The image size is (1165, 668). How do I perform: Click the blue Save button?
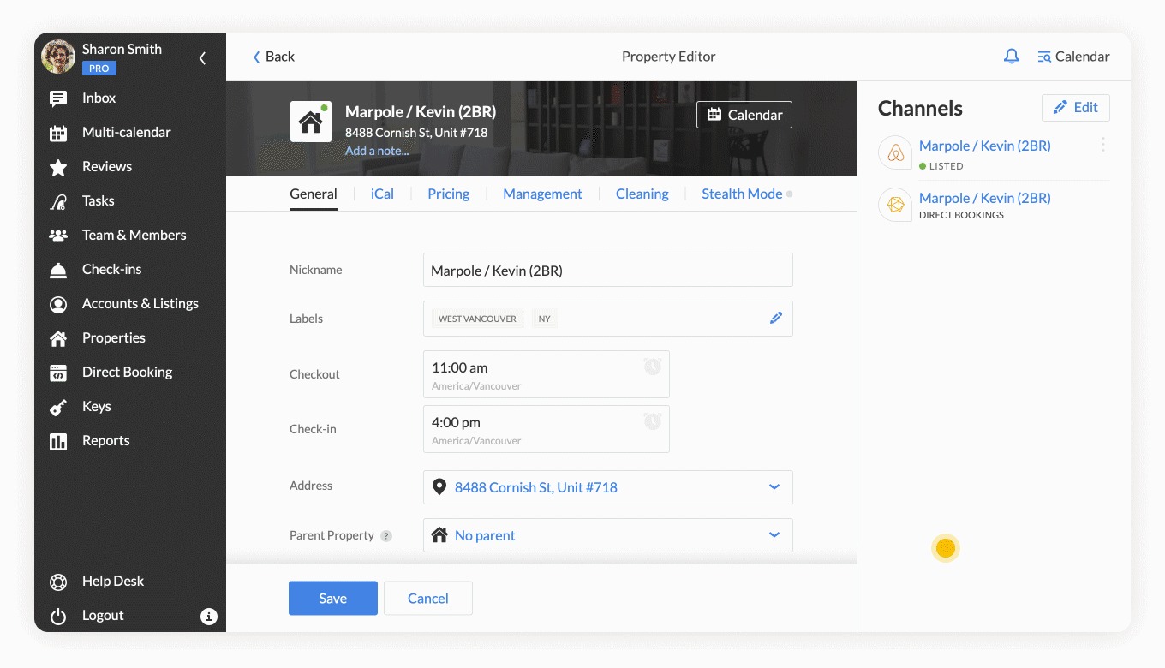tap(332, 598)
